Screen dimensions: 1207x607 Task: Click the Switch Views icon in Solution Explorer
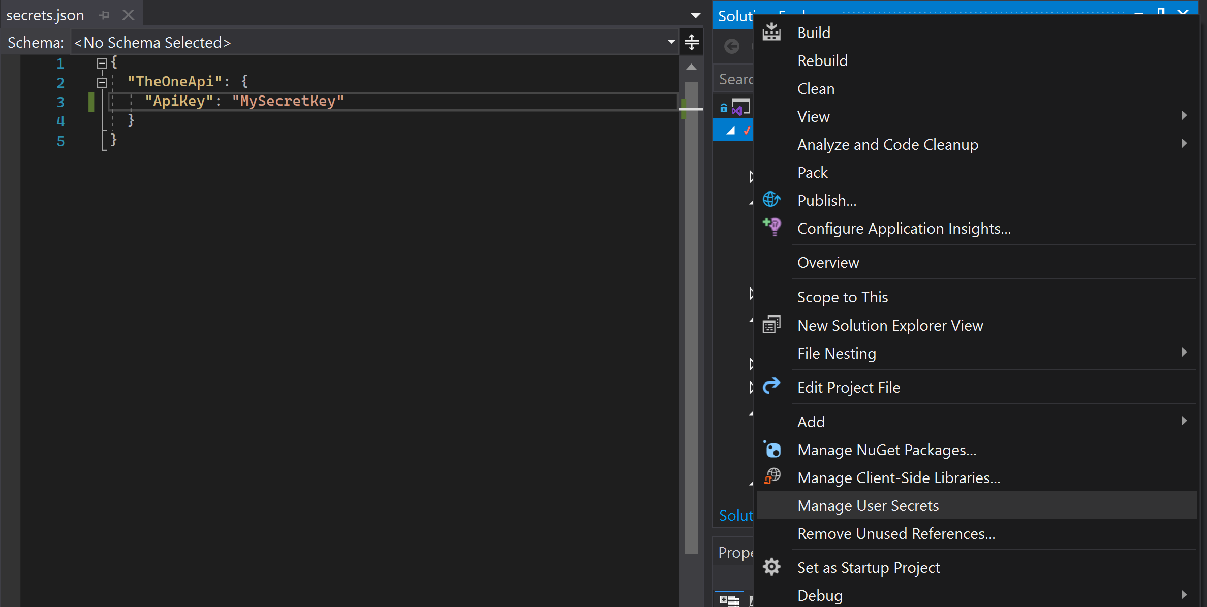(x=741, y=107)
